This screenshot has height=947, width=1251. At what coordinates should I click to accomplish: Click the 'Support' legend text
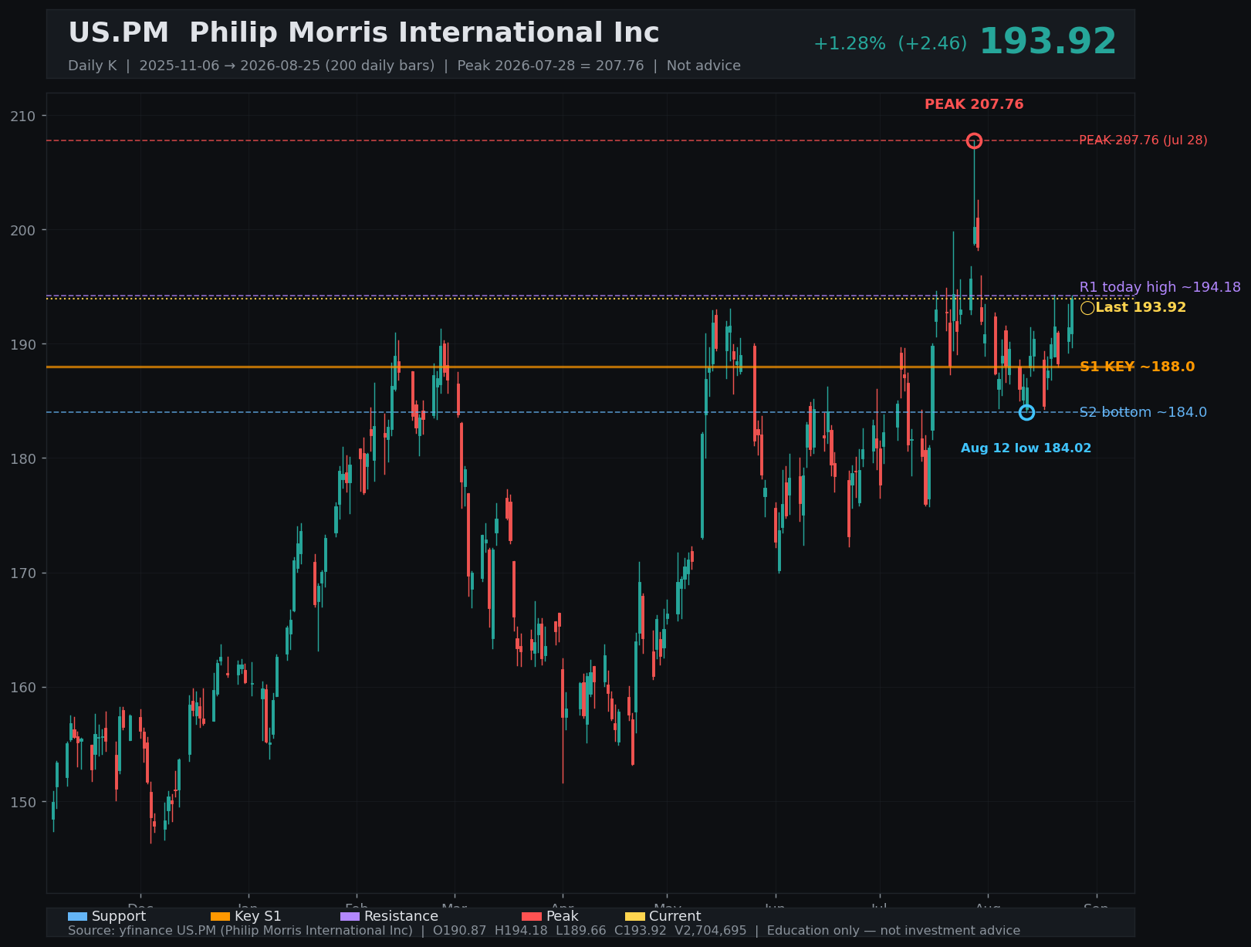[x=119, y=916]
